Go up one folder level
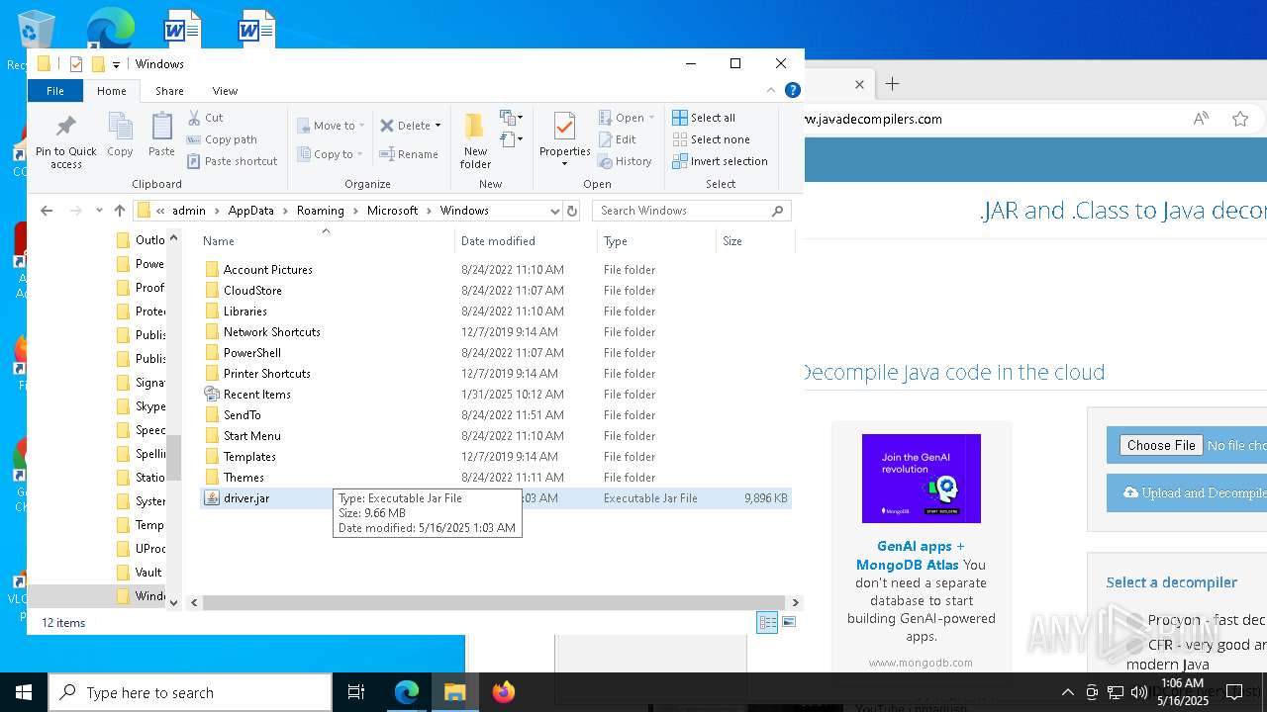This screenshot has width=1267, height=712. point(120,211)
